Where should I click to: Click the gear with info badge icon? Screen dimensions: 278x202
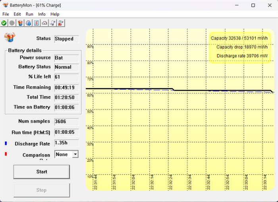28,23
